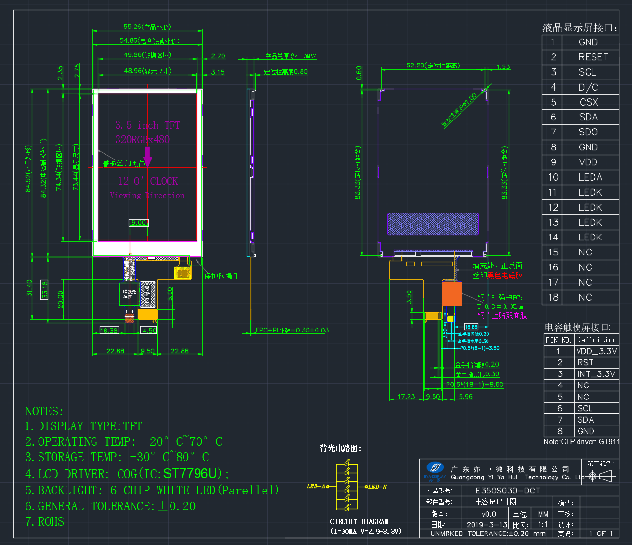This screenshot has width=632, height=545.
Task: Click the LED-K terminal in backlight circuit
Action: click(x=366, y=487)
